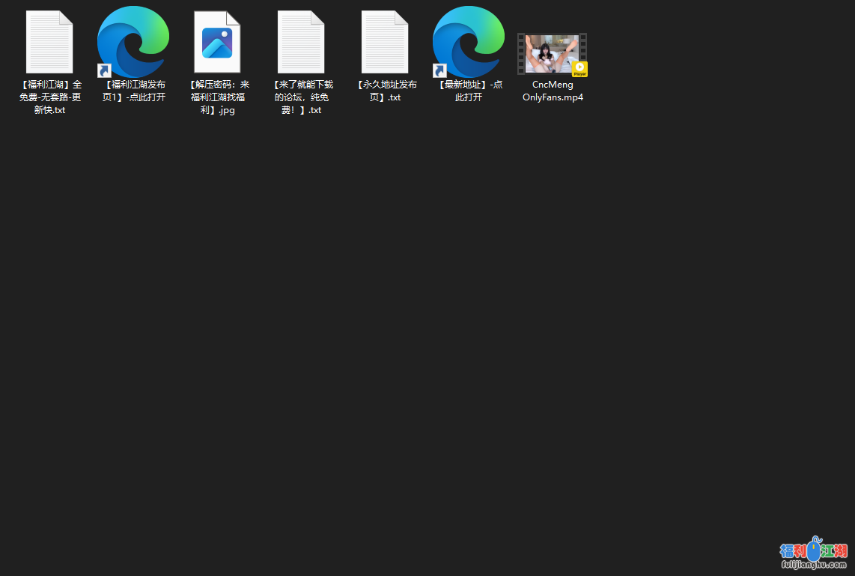Click the 福利江湖 watermark logo
855x576 pixels.
[813, 551]
